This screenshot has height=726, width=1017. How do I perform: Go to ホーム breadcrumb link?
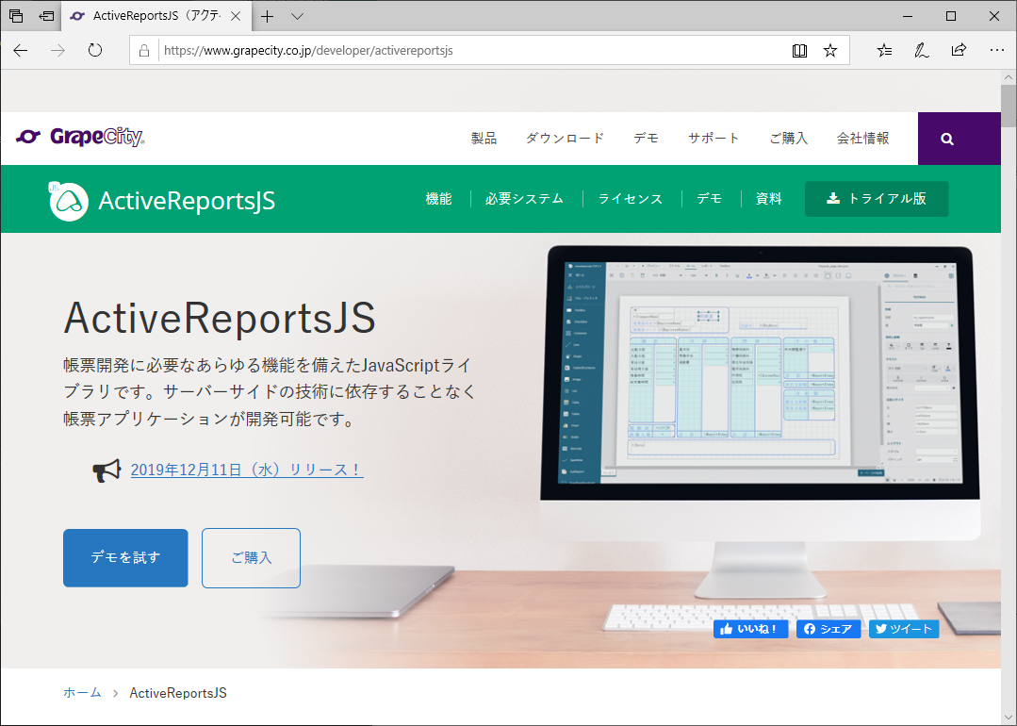pyautogui.click(x=82, y=692)
